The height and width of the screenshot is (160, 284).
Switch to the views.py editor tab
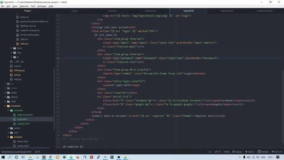112,11
